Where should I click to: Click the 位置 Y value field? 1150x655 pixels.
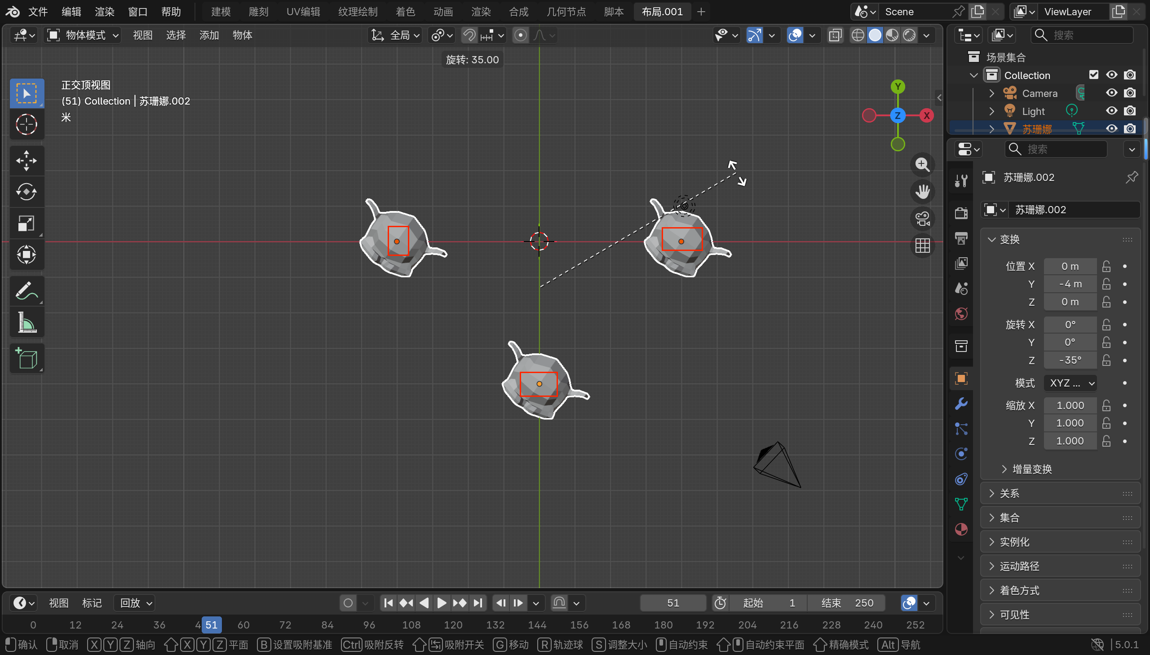pyautogui.click(x=1070, y=284)
